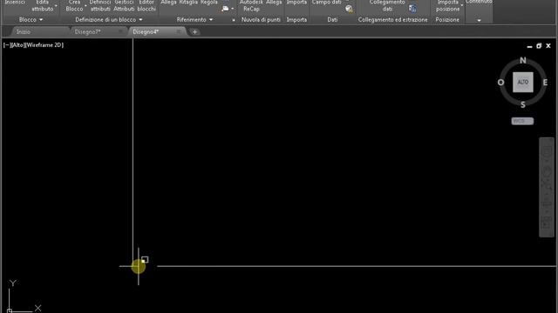Open dropdown next to underlay layers icon
The width and height of the screenshot is (558, 313).
[233, 9]
